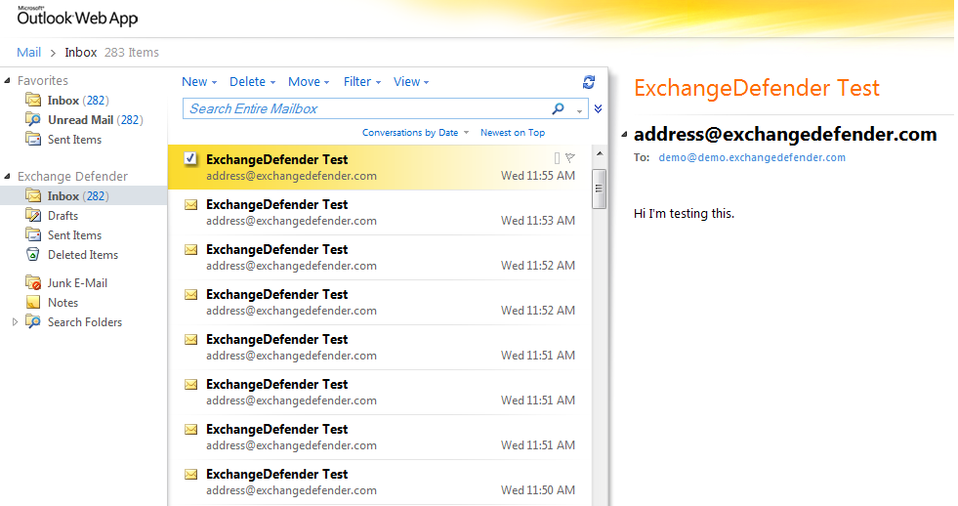Open the Filter dropdown menu
Image resolution: width=958 pixels, height=506 pixels.
361,82
